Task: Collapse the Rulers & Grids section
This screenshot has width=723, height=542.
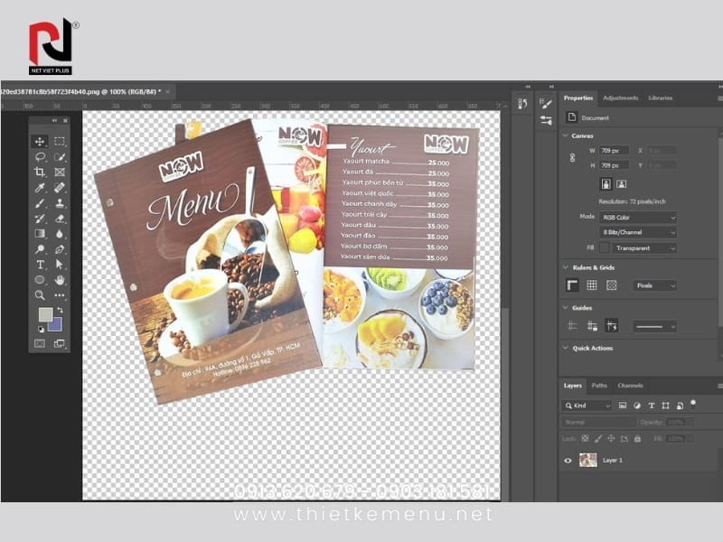Action: coord(567,267)
